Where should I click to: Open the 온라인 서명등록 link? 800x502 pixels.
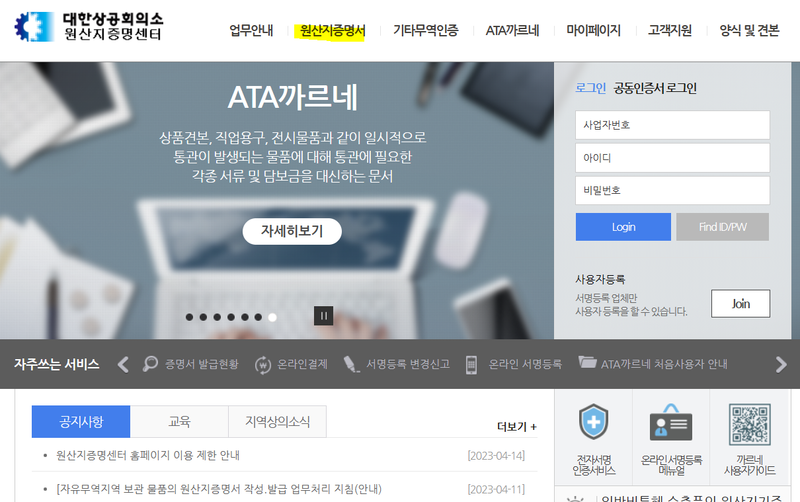click(x=525, y=364)
